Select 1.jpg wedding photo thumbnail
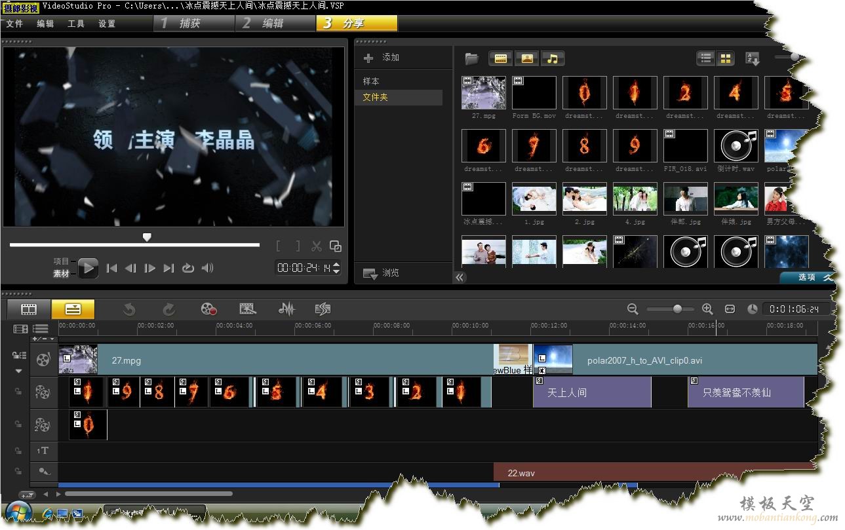The image size is (845, 530). [x=534, y=199]
